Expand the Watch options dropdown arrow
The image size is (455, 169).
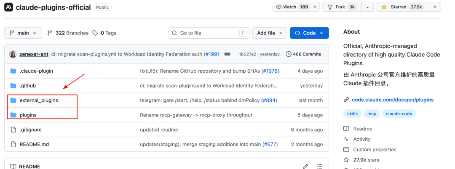click(315, 7)
